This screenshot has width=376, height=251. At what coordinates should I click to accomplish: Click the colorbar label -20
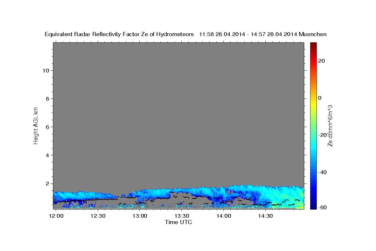pos(323,135)
